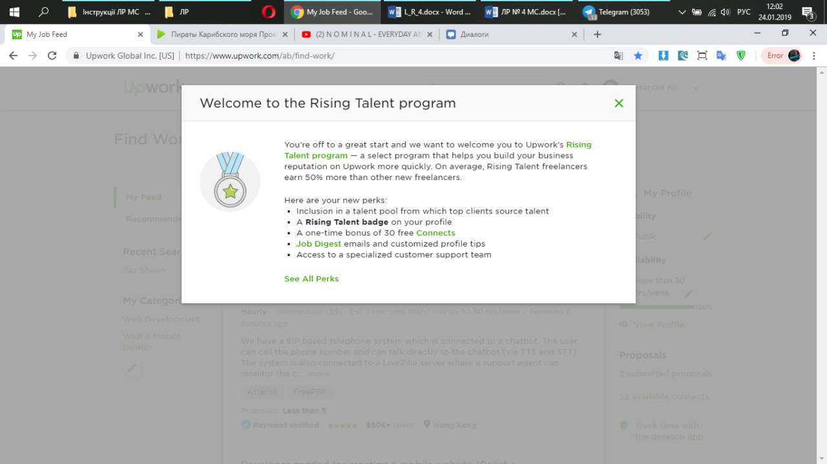Click the Wi-Fi network tray icon
Screen dimensions: 827x464
(x=711, y=12)
